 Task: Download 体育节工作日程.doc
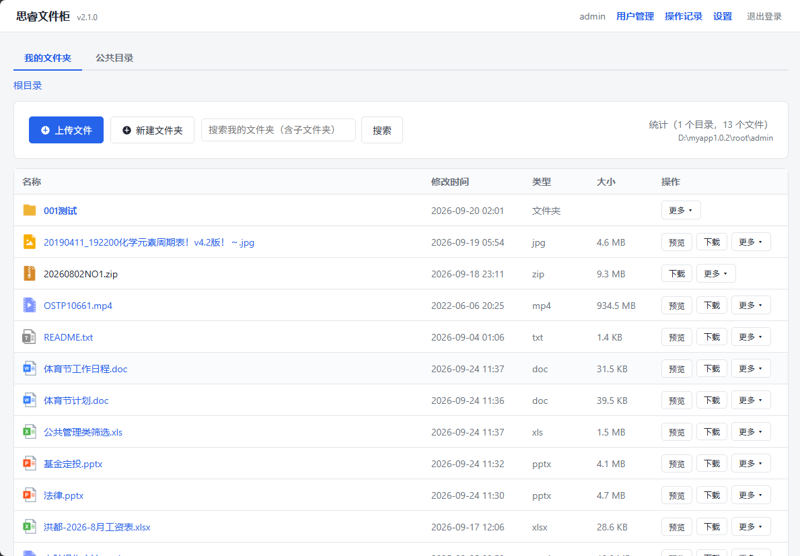point(712,369)
